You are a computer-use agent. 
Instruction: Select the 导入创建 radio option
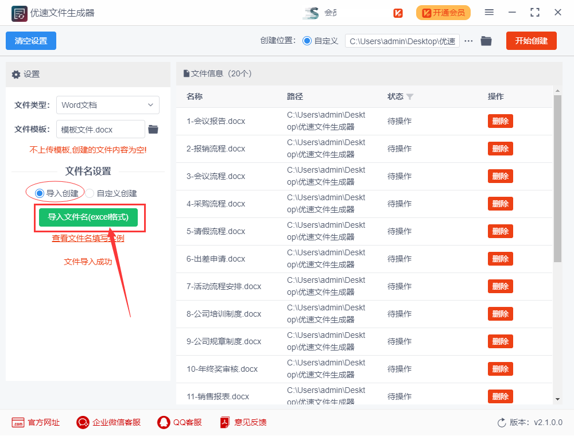40,193
